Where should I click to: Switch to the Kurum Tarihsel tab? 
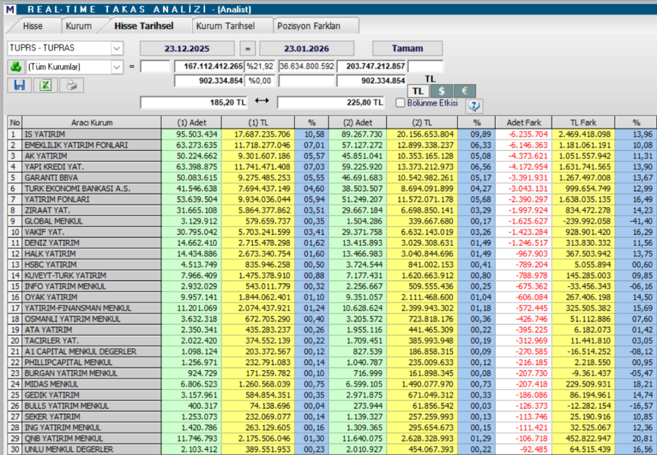[x=225, y=26]
